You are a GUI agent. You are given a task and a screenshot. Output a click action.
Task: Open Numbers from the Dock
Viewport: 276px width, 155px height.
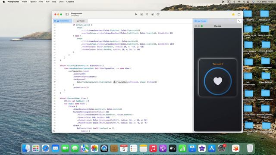click(182, 148)
